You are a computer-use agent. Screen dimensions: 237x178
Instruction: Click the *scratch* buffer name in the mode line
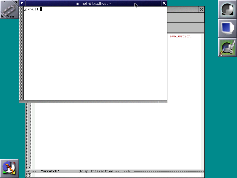[50, 171]
